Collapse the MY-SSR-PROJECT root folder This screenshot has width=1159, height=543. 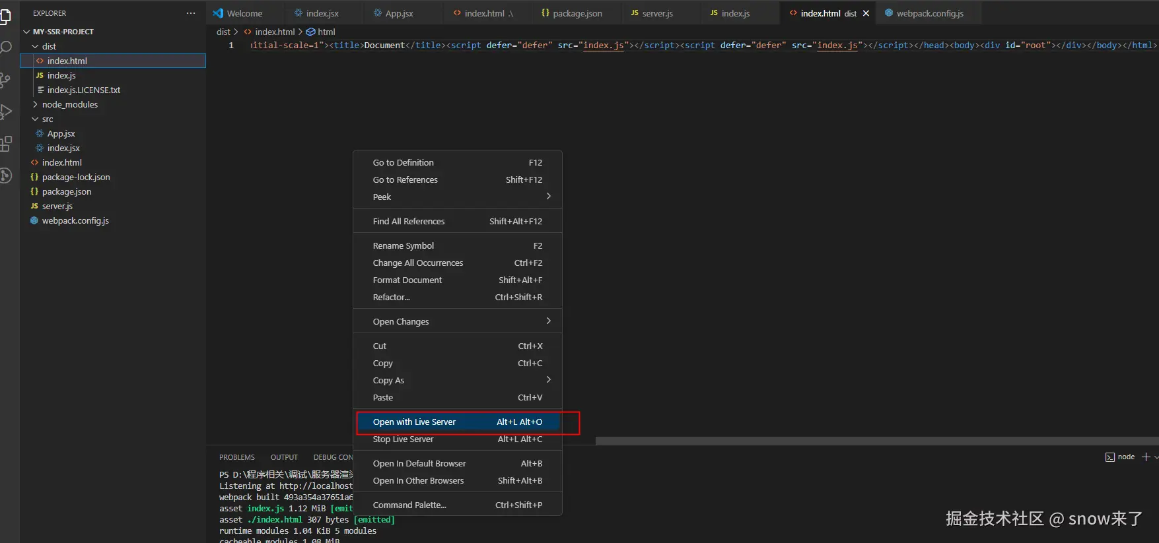click(x=26, y=32)
